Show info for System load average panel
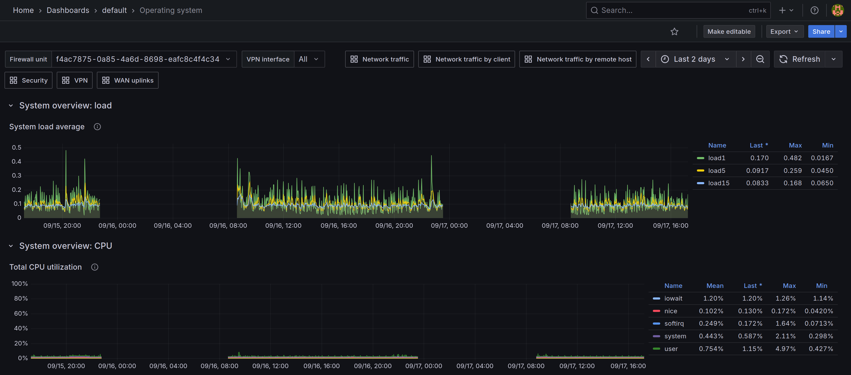This screenshot has width=851, height=375. pyautogui.click(x=97, y=127)
